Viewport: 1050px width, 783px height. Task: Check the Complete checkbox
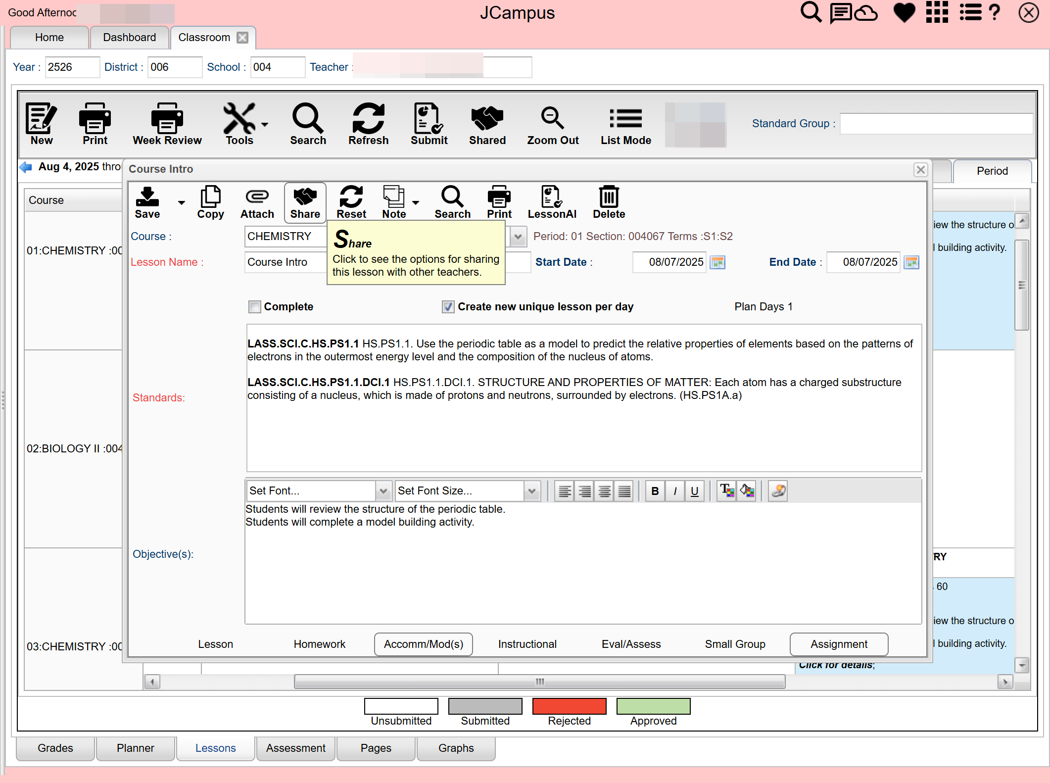255,307
